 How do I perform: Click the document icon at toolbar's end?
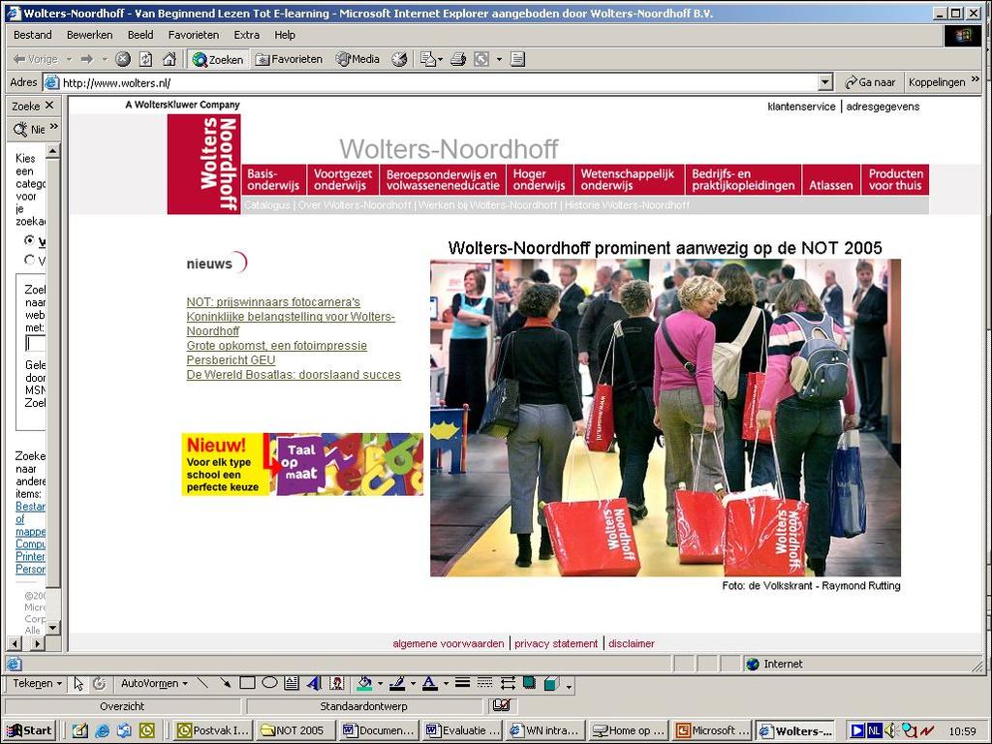pyautogui.click(x=517, y=59)
